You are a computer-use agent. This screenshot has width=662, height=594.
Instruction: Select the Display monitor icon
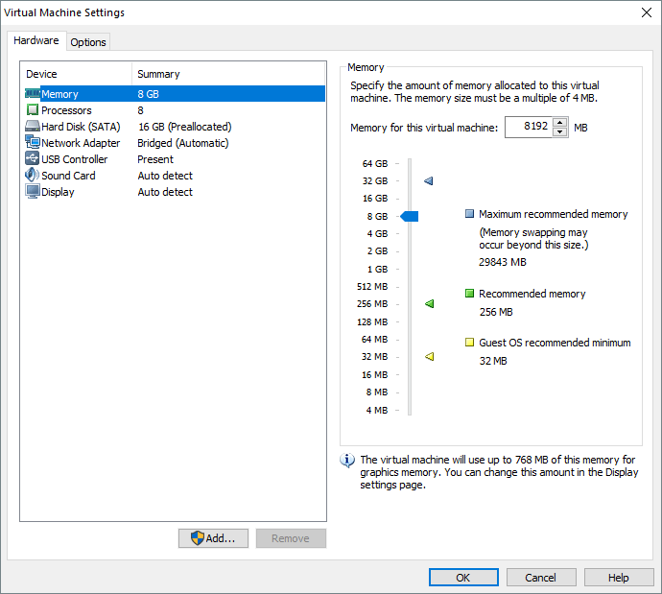(x=33, y=192)
